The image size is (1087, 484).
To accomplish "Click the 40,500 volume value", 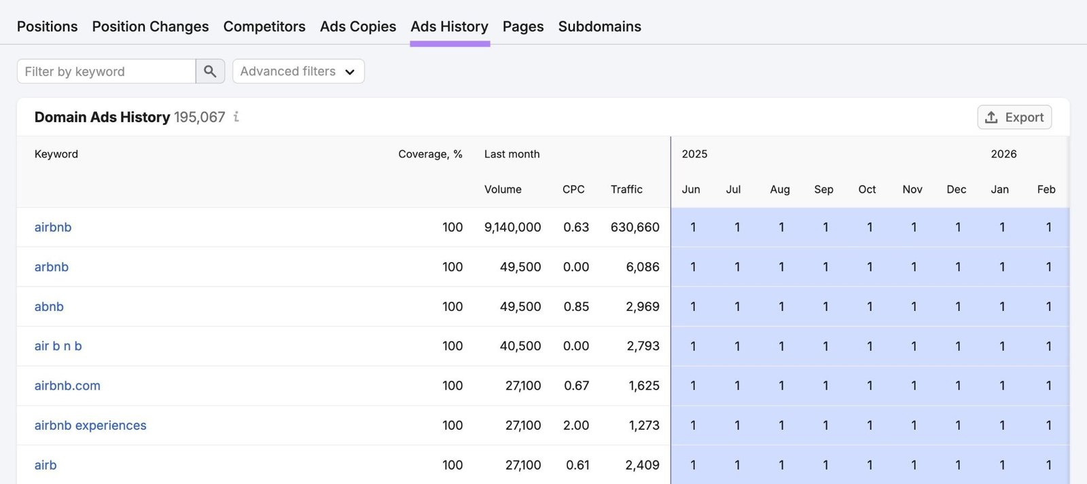I will (x=520, y=346).
